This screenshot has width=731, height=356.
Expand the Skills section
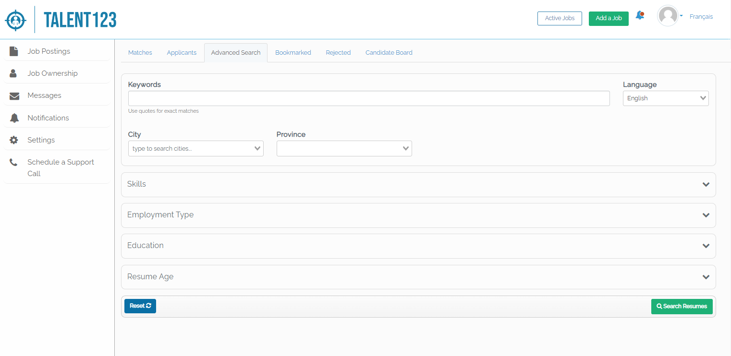pyautogui.click(x=418, y=184)
